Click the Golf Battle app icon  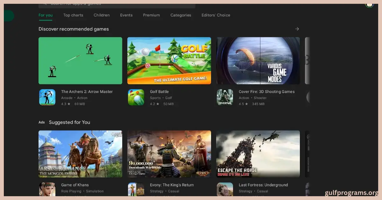pyautogui.click(x=136, y=97)
